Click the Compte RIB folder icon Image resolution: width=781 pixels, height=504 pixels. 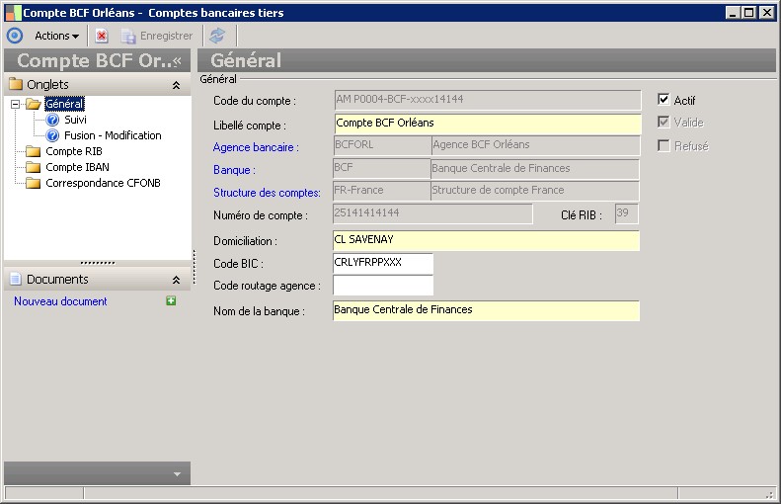pyautogui.click(x=34, y=151)
